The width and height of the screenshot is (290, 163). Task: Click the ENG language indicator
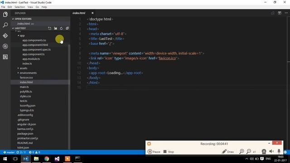tap(268, 159)
